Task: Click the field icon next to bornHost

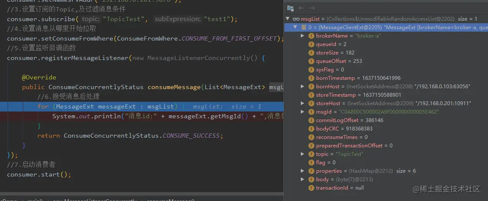Action: pyautogui.click(x=311, y=86)
